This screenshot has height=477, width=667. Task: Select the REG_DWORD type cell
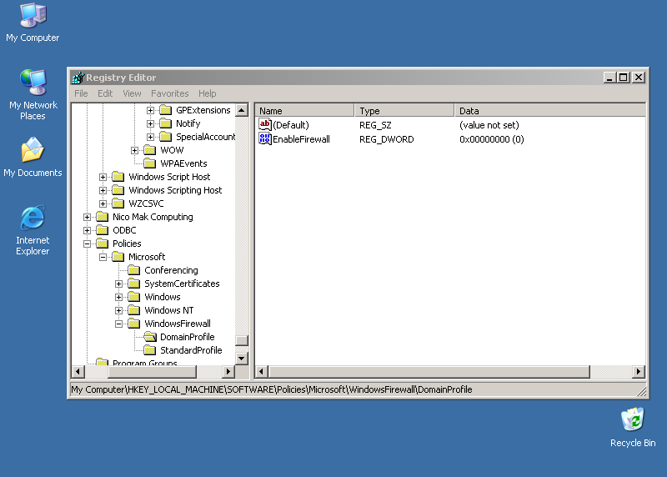tap(386, 139)
